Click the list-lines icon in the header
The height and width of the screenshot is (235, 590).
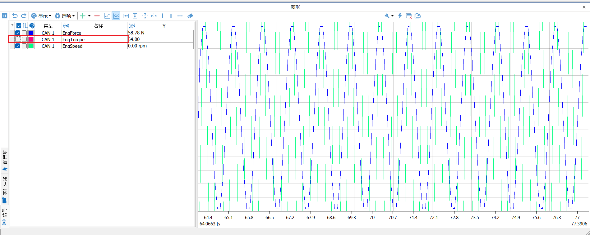point(12,26)
